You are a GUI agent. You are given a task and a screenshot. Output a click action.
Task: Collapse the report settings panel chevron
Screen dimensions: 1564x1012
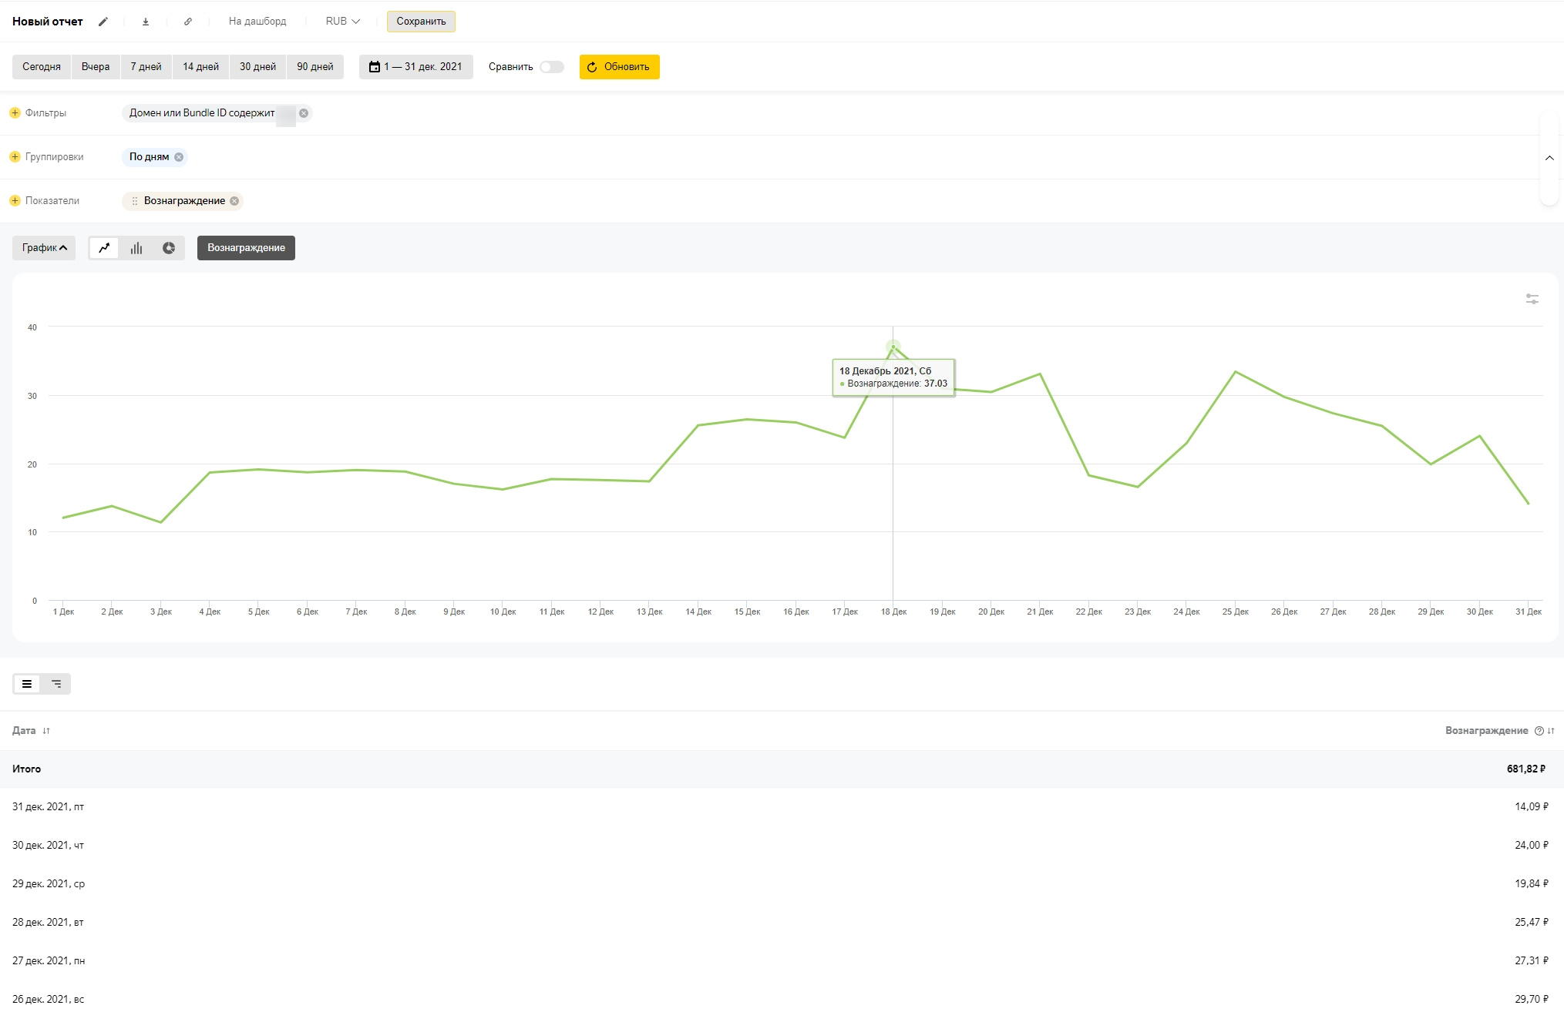coord(1549,158)
